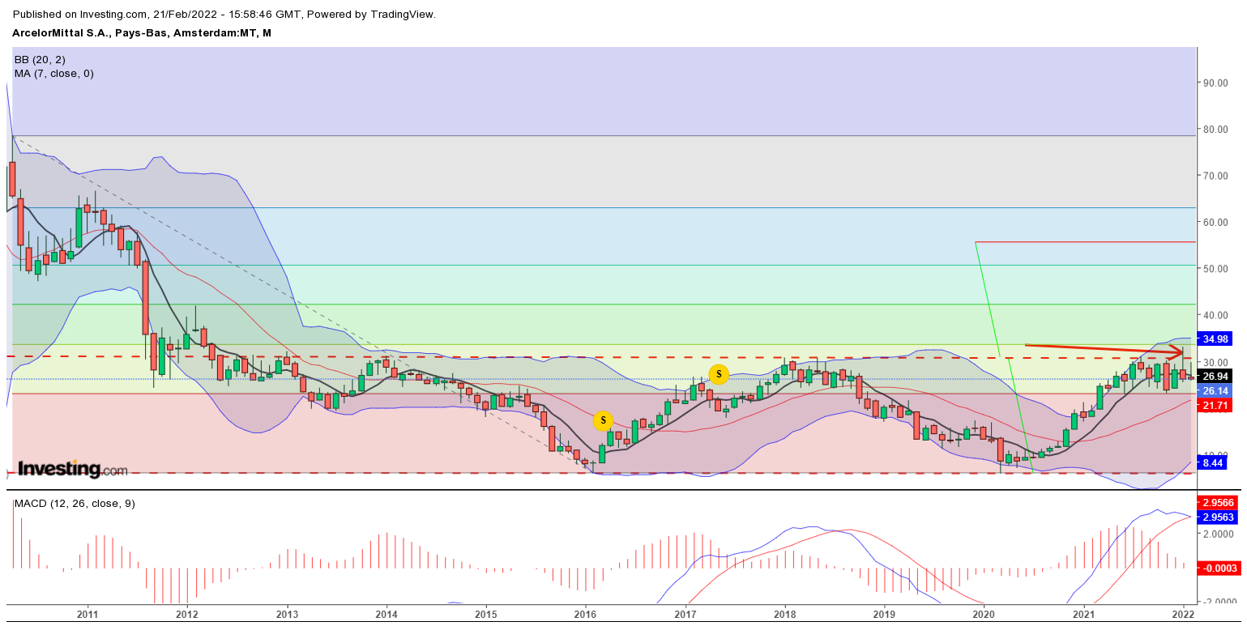Screen dimensions: 1247x626
Task: Click the red 21.71 price tag
Action: click(1214, 404)
